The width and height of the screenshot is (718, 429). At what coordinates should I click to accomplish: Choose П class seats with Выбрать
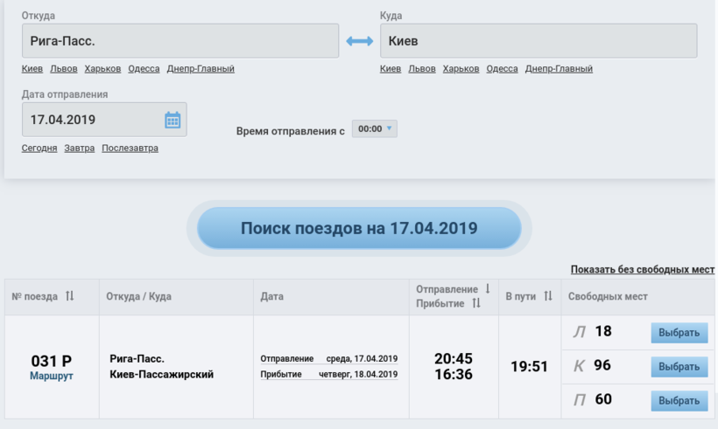[x=679, y=400]
